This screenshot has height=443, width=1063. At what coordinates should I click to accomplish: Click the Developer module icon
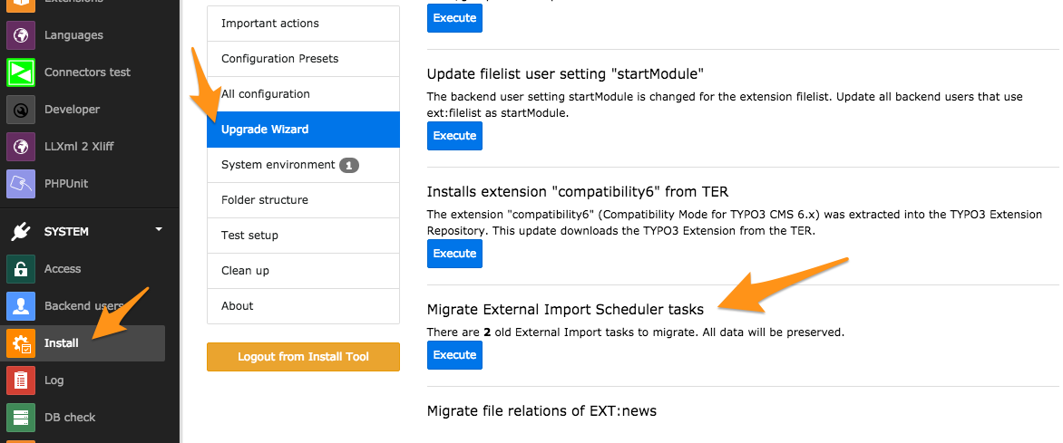coord(20,110)
